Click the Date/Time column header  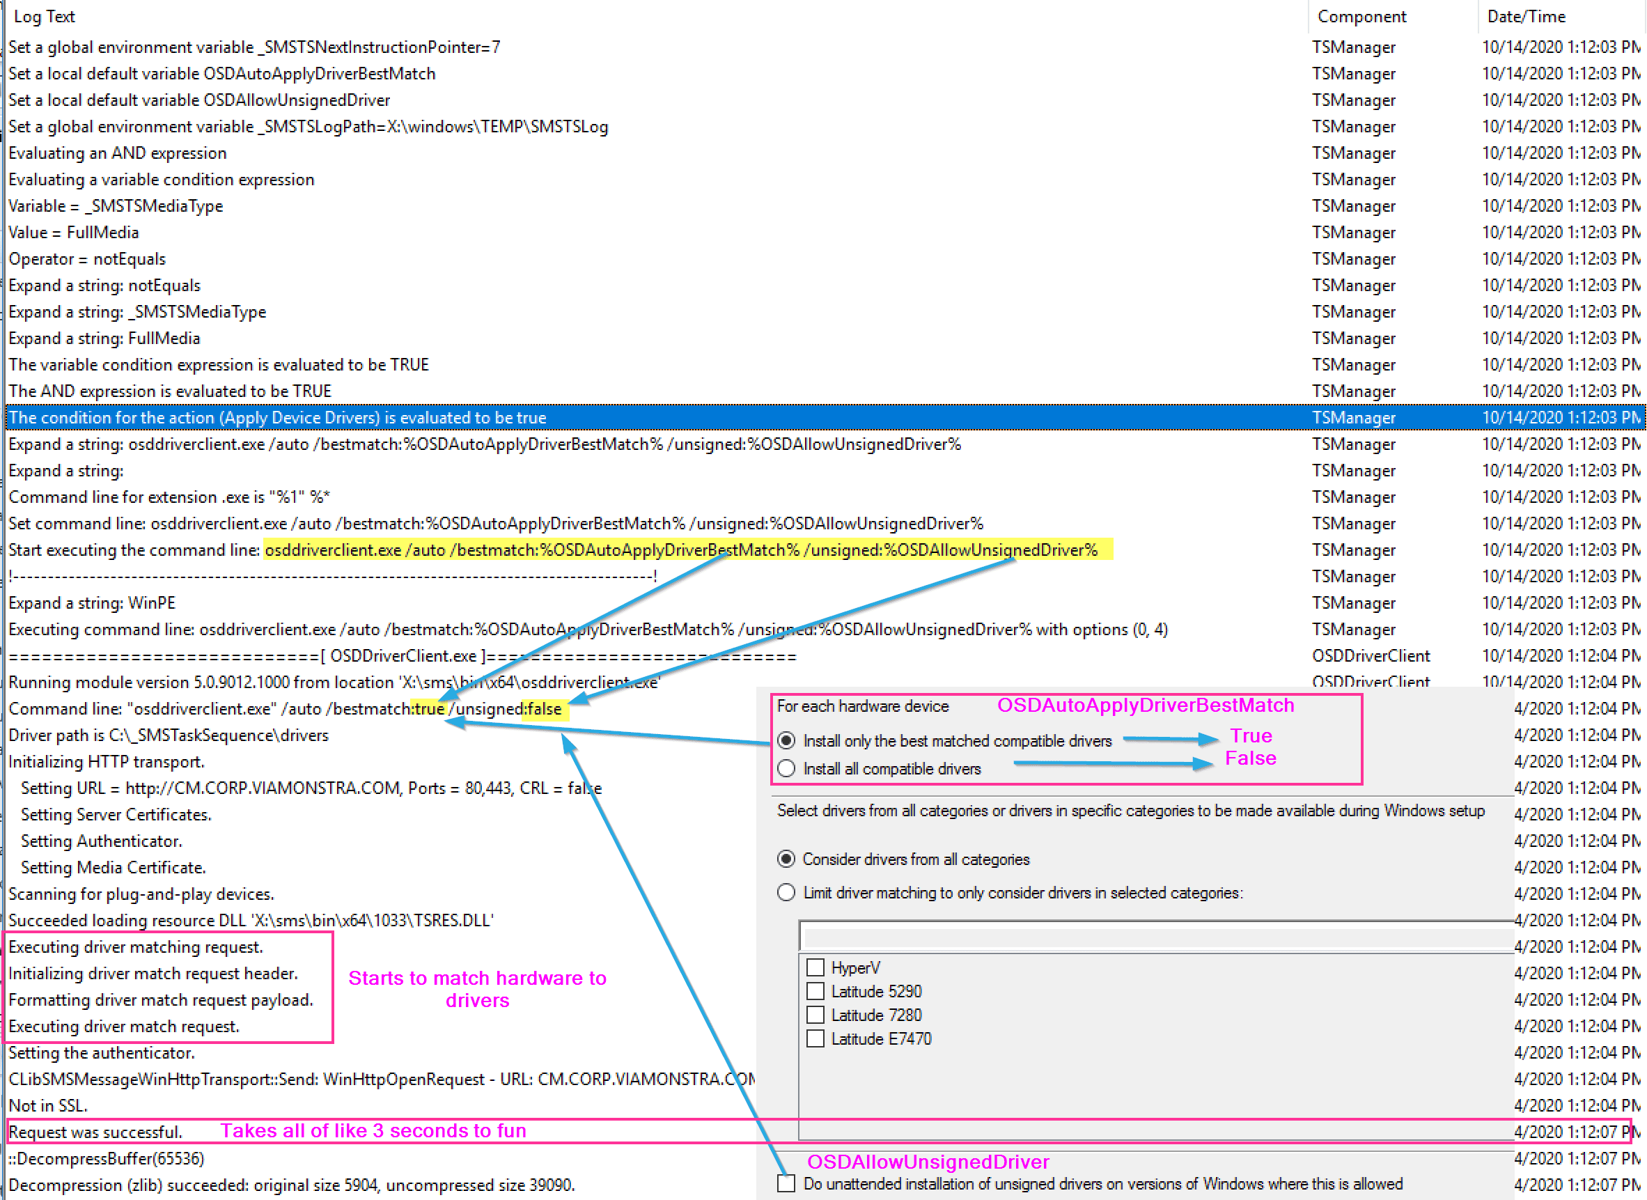click(x=1526, y=16)
